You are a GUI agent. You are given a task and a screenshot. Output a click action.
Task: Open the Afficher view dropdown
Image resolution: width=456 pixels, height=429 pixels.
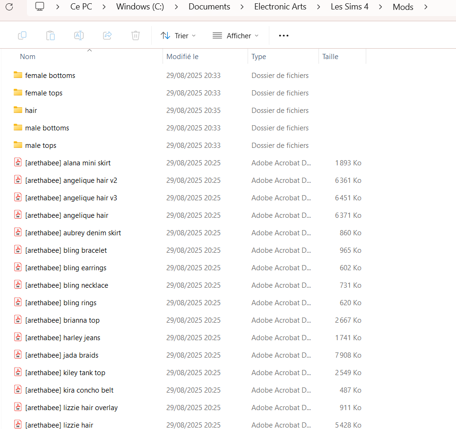tap(236, 35)
